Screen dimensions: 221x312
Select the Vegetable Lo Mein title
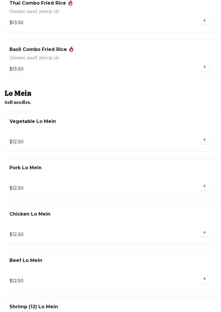pyautogui.click(x=33, y=121)
